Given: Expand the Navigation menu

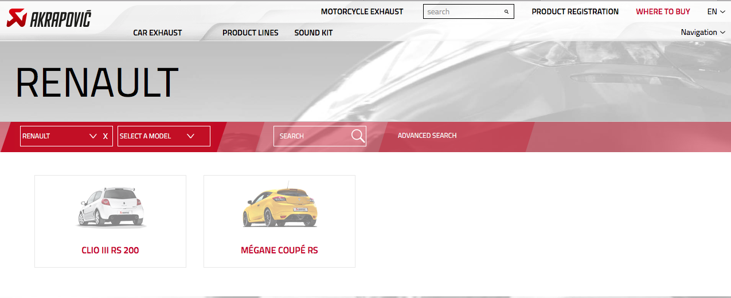Looking at the screenshot, I should pos(703,33).
